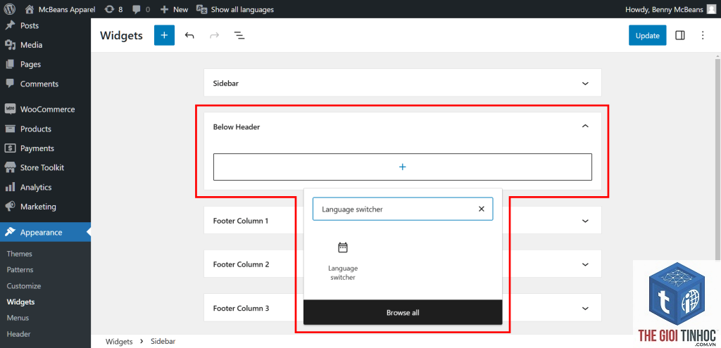Click the Marketing megaphone icon
The image size is (721, 348).
coord(10,207)
